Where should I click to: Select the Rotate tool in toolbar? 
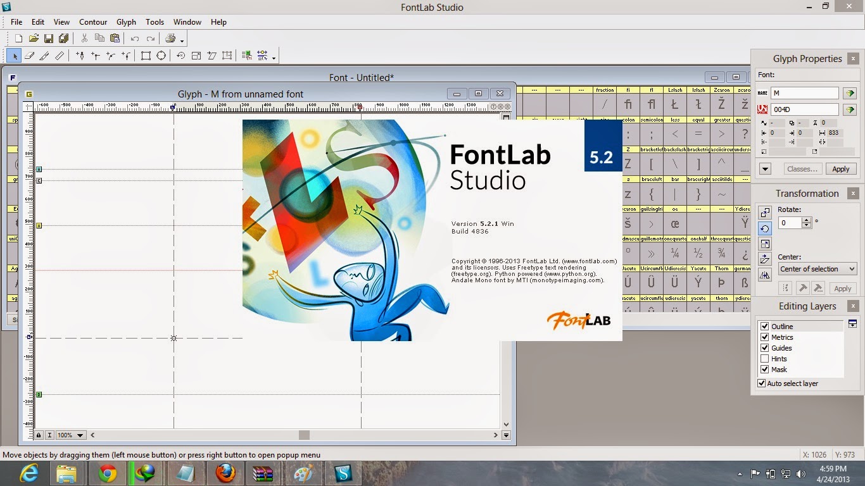[x=181, y=56]
